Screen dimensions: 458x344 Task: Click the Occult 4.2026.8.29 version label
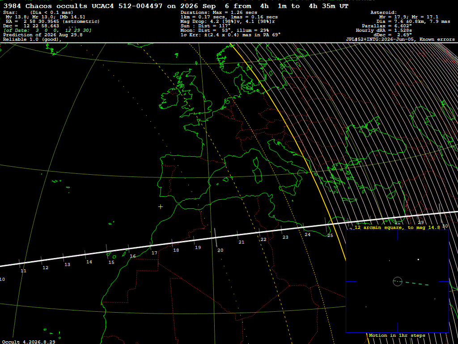pyautogui.click(x=29, y=342)
